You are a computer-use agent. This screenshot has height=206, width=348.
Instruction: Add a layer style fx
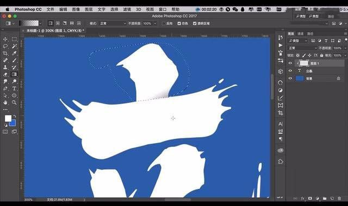click(x=302, y=198)
